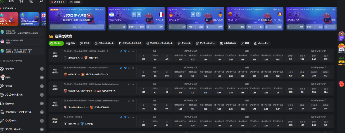
Task: Toggle favorite star on Juventus vs Sevilla match
Action: (x=133, y=51)
